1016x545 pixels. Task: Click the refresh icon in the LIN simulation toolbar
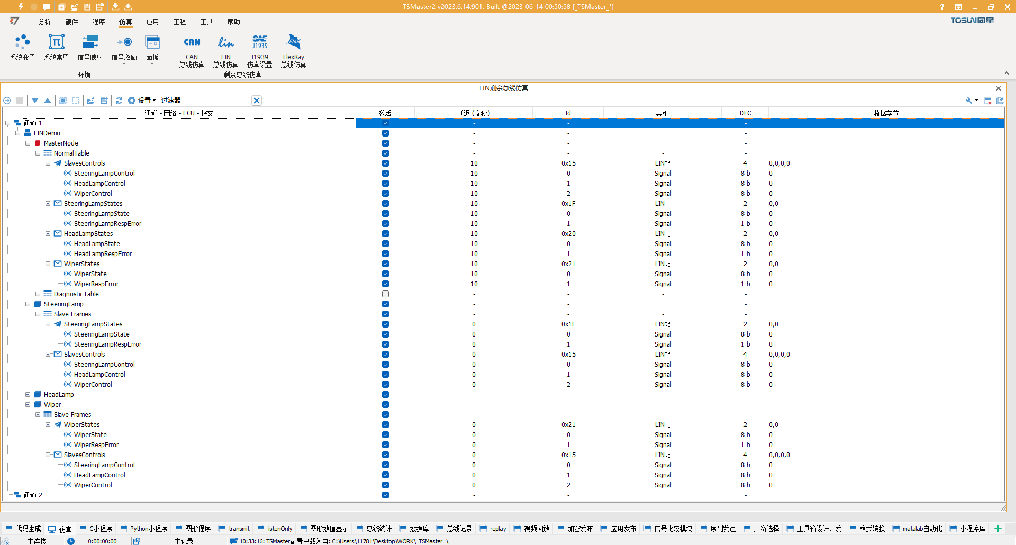point(119,100)
